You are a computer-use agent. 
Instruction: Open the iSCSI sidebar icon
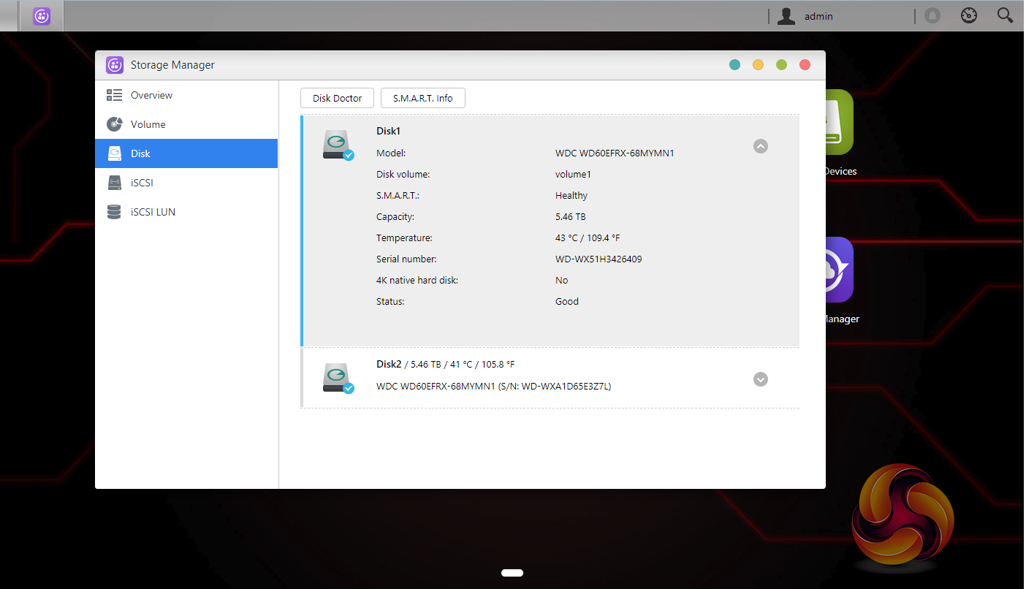114,183
